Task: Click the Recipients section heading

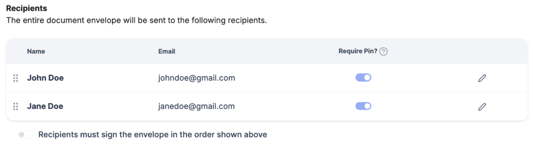Action: 26,8
